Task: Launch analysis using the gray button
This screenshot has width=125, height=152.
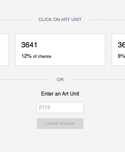Action: (x=60, y=124)
